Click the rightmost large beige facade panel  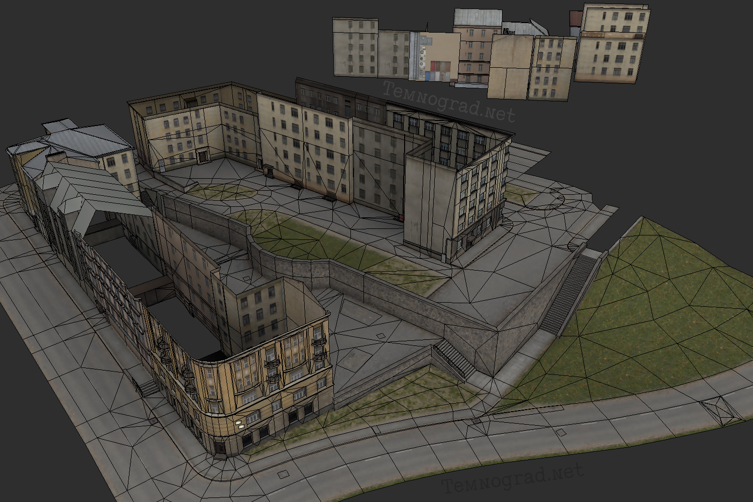pos(612,44)
